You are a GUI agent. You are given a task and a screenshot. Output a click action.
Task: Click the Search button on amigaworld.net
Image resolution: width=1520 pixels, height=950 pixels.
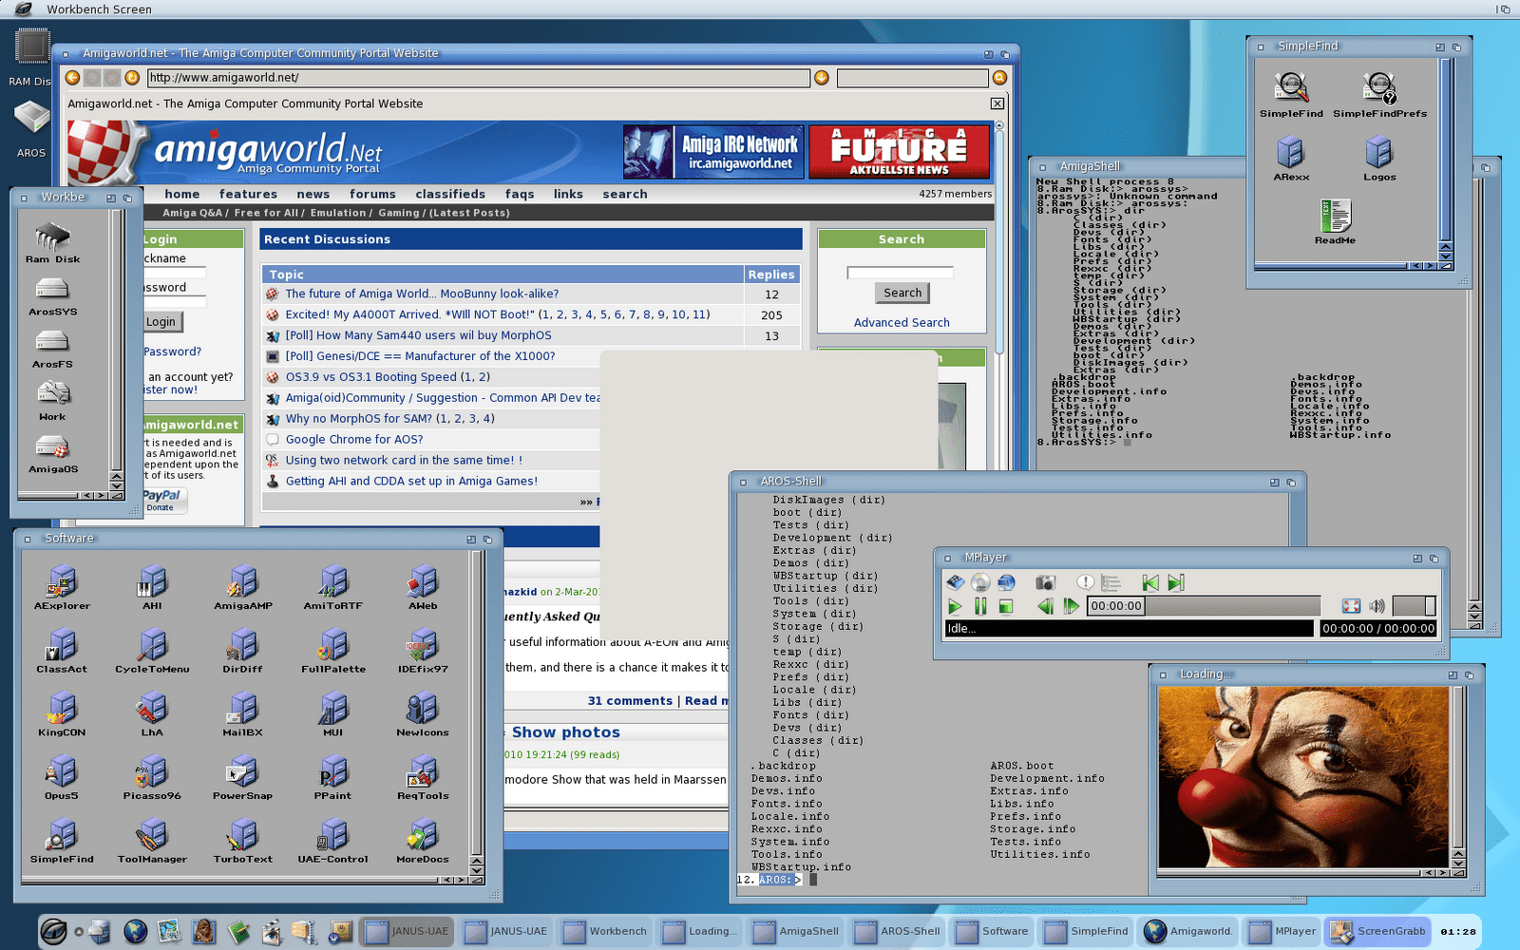[x=902, y=294]
